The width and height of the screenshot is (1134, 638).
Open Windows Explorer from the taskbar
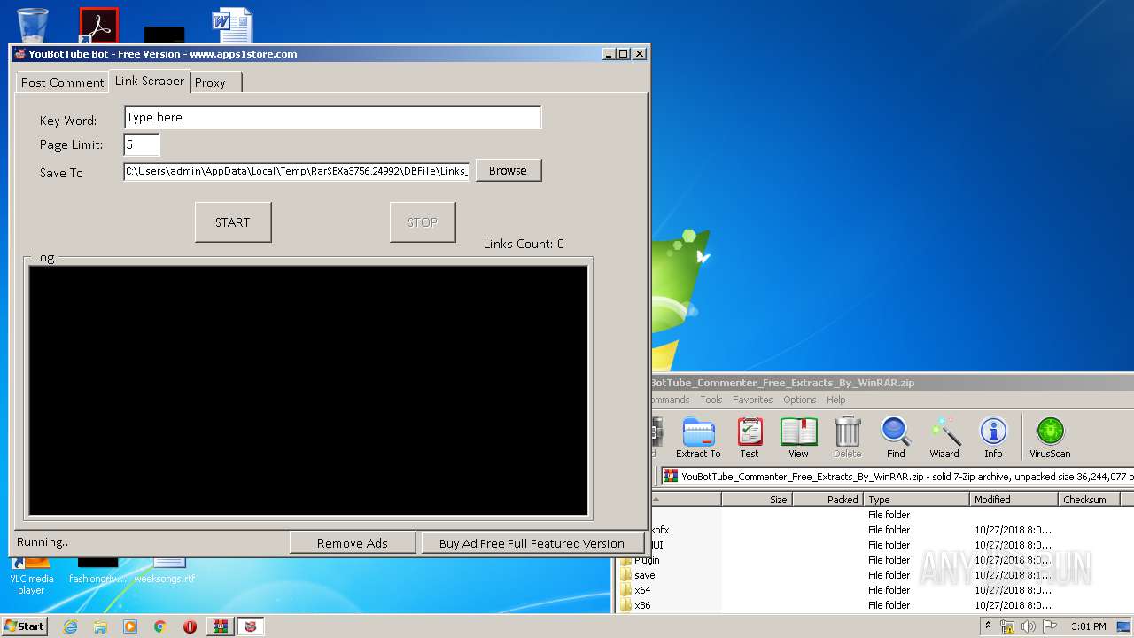click(100, 626)
